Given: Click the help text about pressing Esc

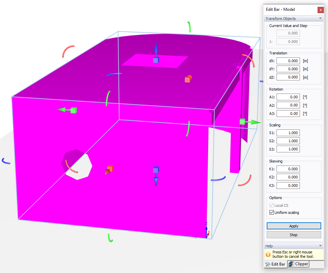Looking at the screenshot, I should click(293, 254).
